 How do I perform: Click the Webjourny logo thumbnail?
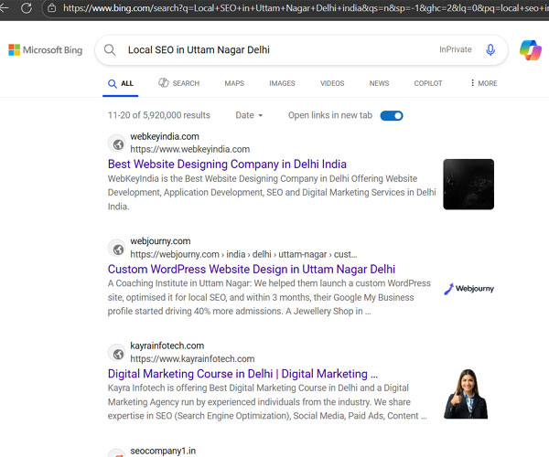coord(468,289)
